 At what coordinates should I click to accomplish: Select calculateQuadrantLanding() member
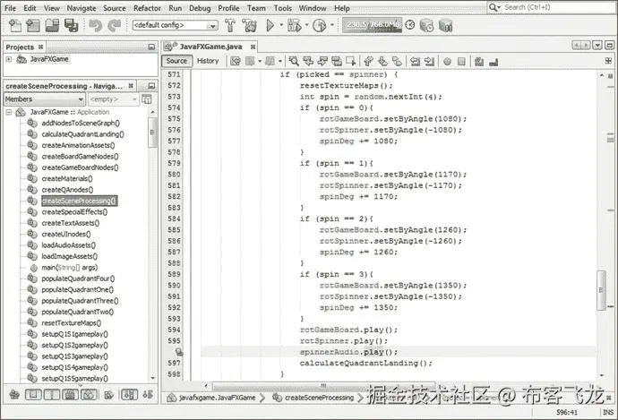82,134
